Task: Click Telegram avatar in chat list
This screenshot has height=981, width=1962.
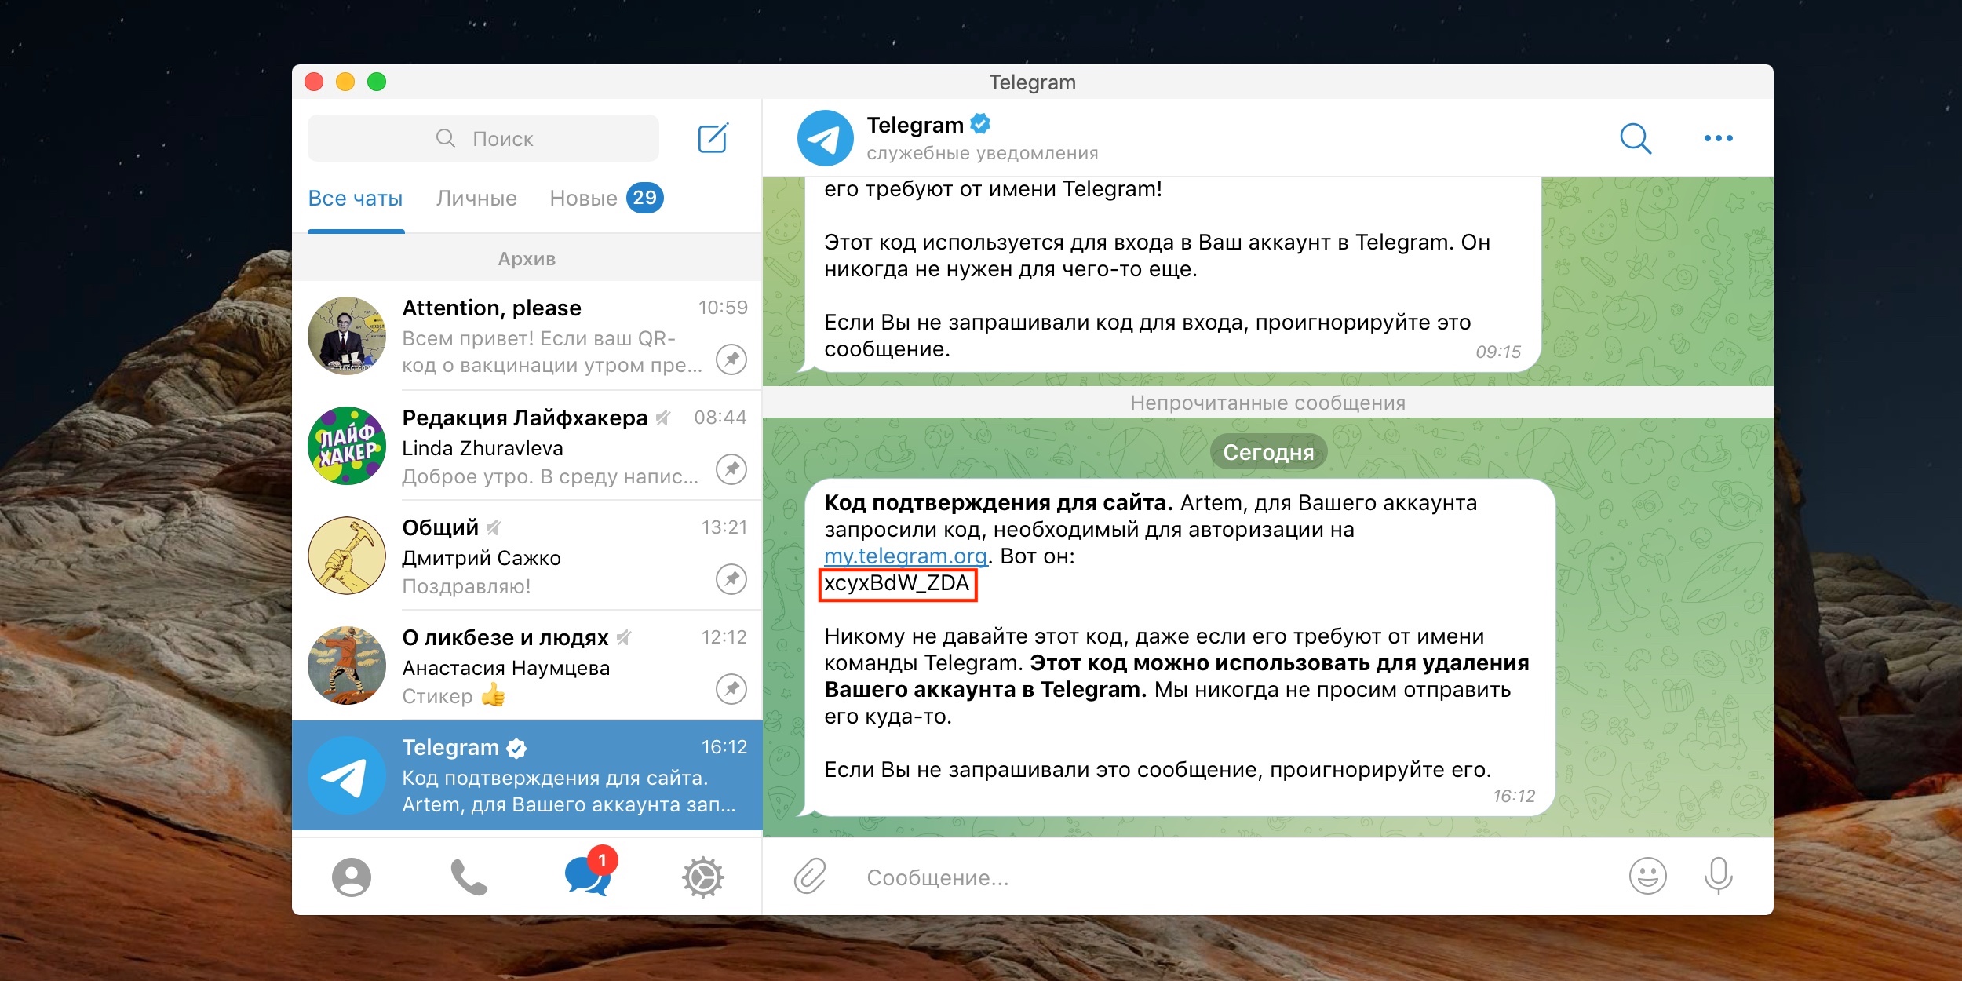Action: [x=347, y=775]
